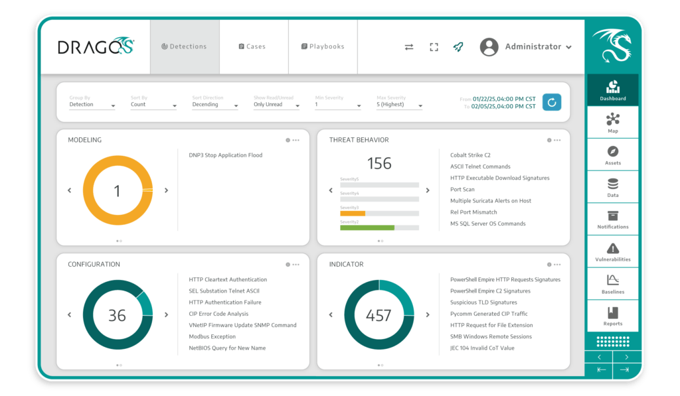Screen dimensions: 680x396
Task: Toggle fullscreen mode icon
Action: coord(434,47)
